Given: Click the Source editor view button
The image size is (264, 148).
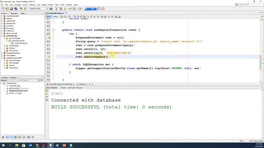Looking at the screenshot, I should pos(49,16).
